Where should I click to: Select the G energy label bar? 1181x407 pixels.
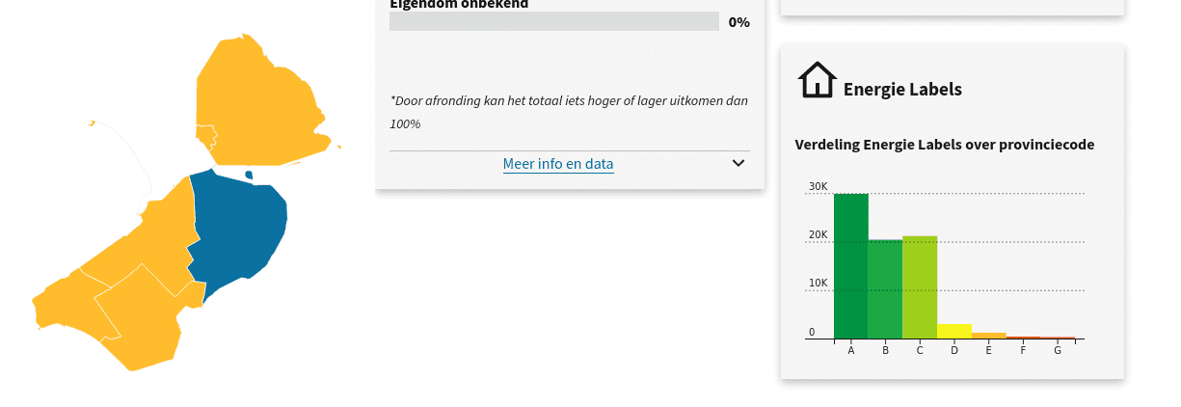click(x=1058, y=338)
